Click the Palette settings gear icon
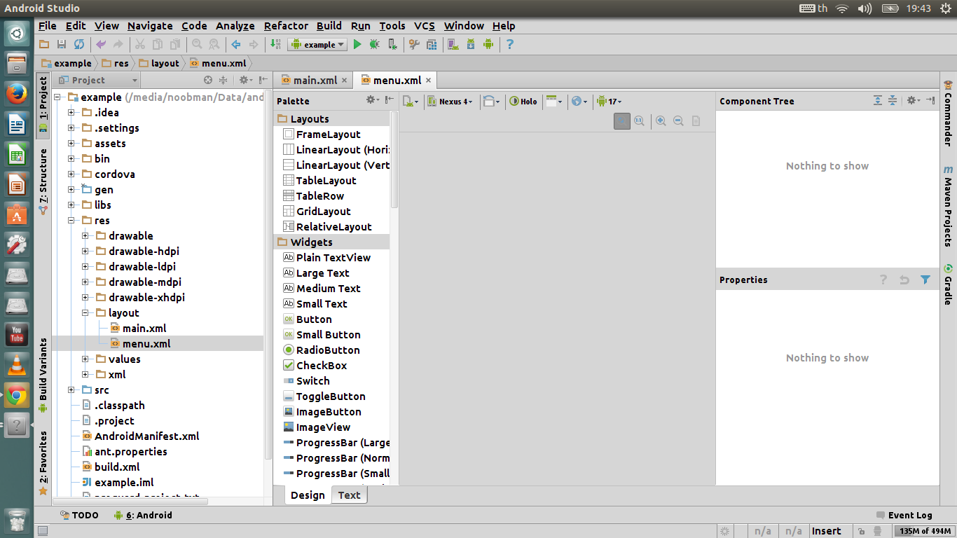This screenshot has height=538, width=957. (x=373, y=101)
